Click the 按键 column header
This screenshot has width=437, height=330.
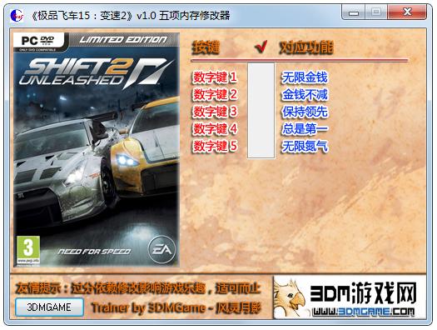[206, 47]
